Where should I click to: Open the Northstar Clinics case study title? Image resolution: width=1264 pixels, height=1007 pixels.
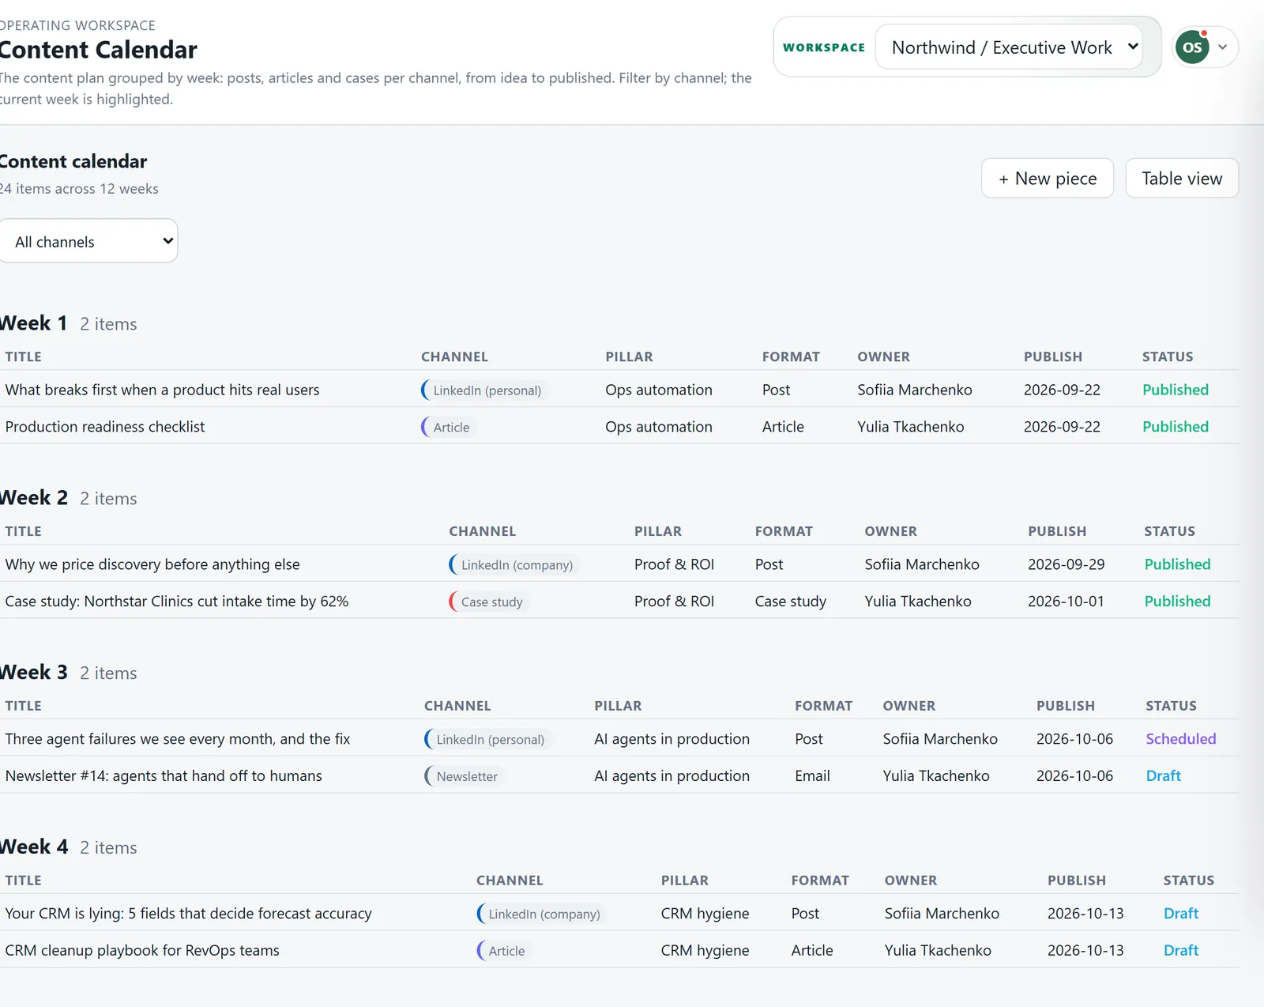click(177, 602)
